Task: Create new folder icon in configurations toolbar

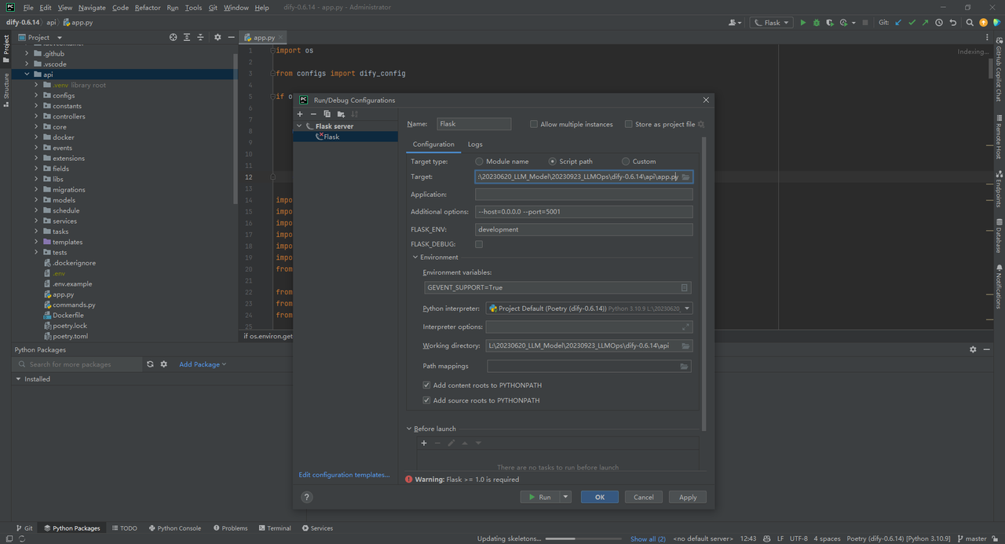Action: [341, 114]
